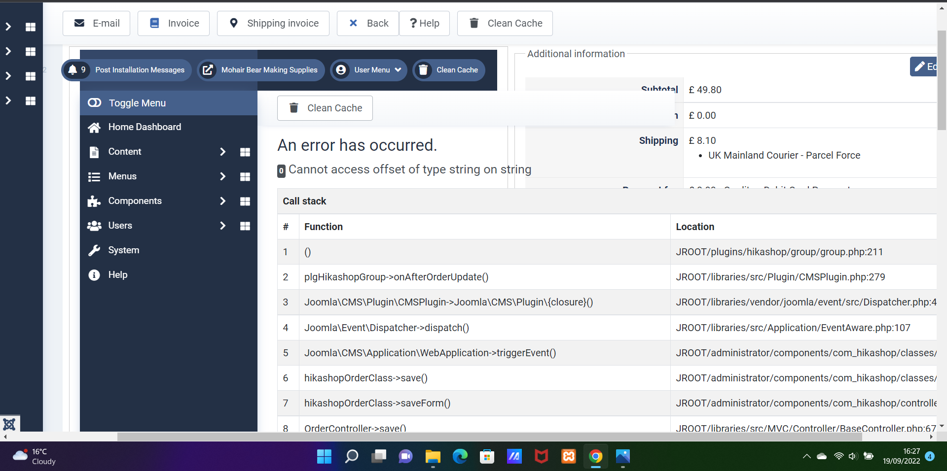Open the OneDrive cloud tray icon
The image size is (947, 471).
point(822,456)
